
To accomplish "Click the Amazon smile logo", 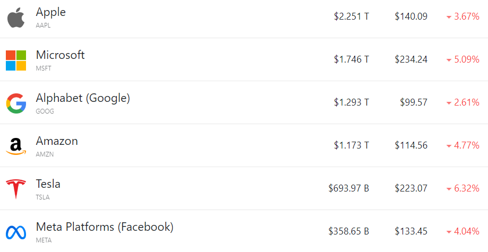I will [x=16, y=146].
